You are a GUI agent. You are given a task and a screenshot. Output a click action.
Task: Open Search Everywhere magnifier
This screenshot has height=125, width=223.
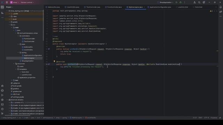pos(199,2)
